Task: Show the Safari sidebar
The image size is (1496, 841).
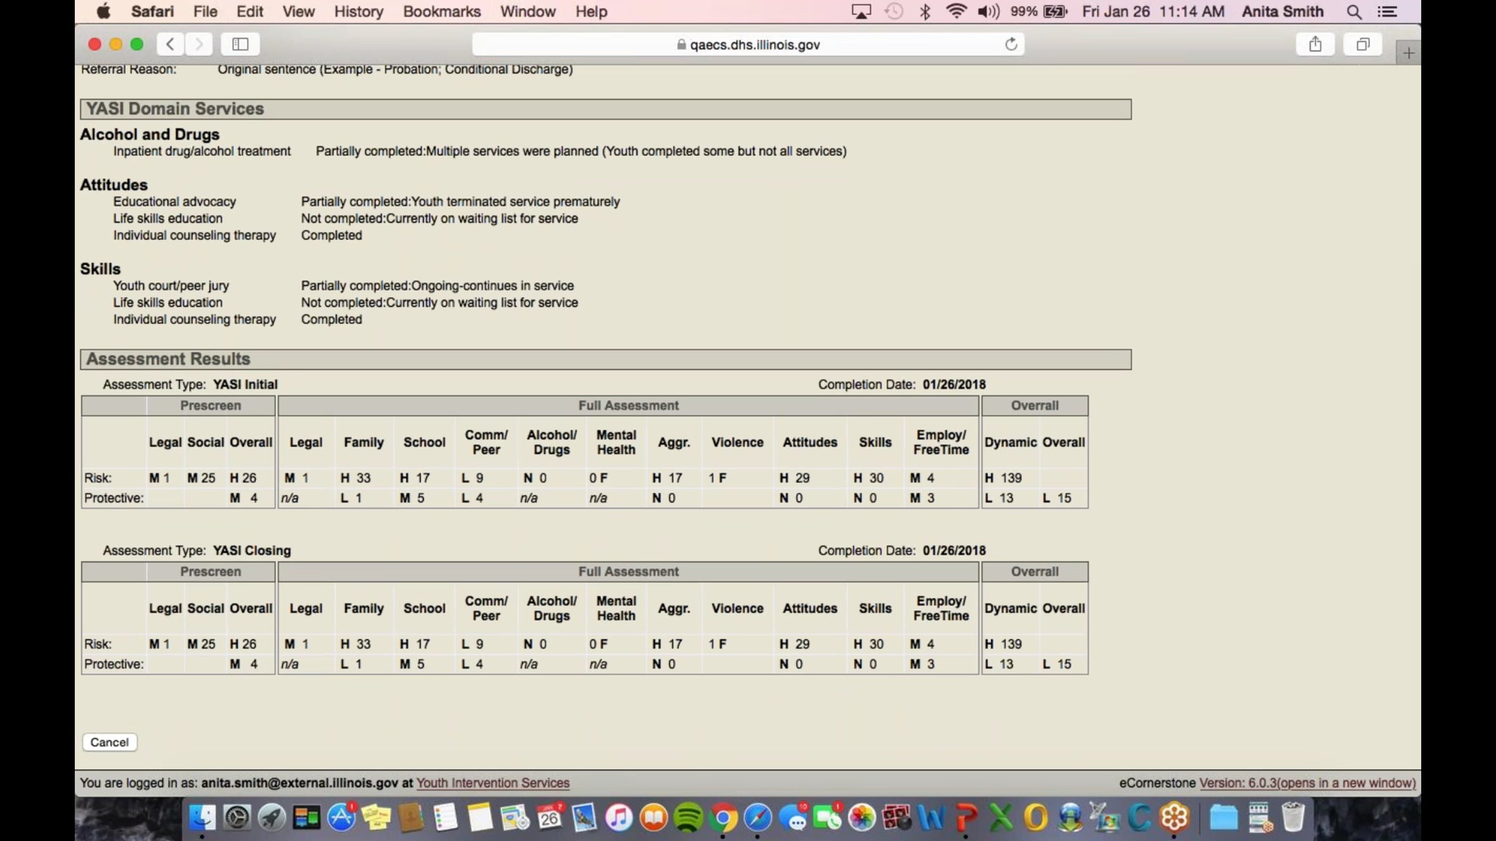Action: point(240,44)
